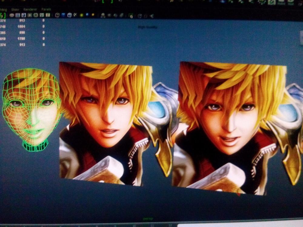Click the gray dome icon after the spheres

(x=103, y=15)
